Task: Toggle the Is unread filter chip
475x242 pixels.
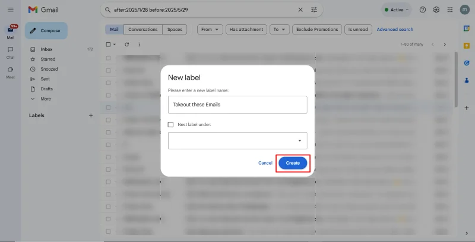Action: click(358, 29)
